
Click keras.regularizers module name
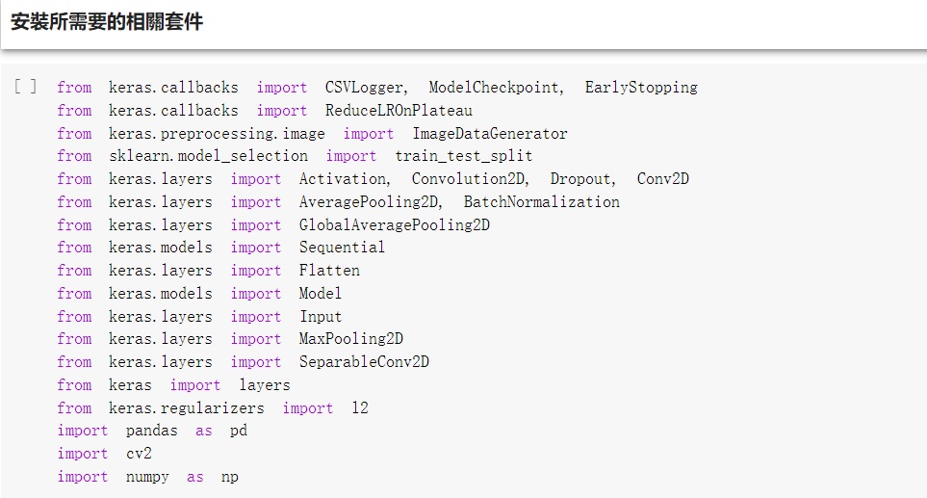186,408
